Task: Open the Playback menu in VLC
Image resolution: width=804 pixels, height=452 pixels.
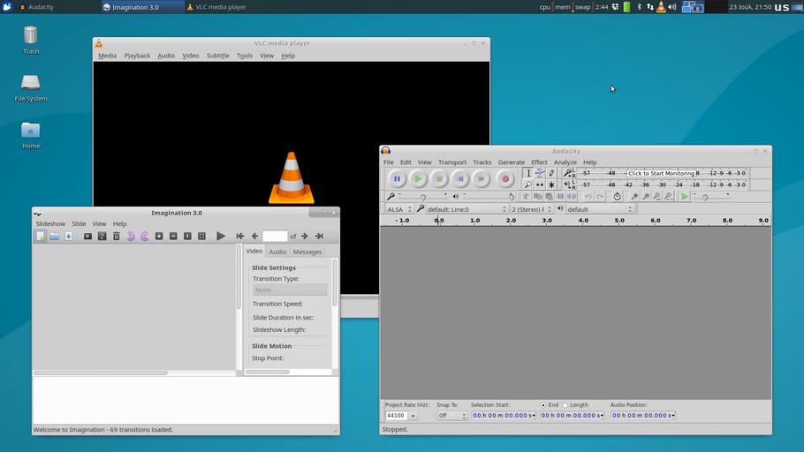Action: tap(137, 56)
